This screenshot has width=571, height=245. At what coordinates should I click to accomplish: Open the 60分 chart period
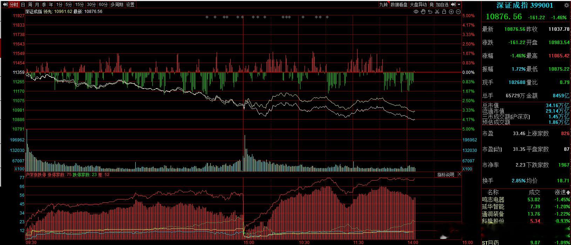coord(103,5)
